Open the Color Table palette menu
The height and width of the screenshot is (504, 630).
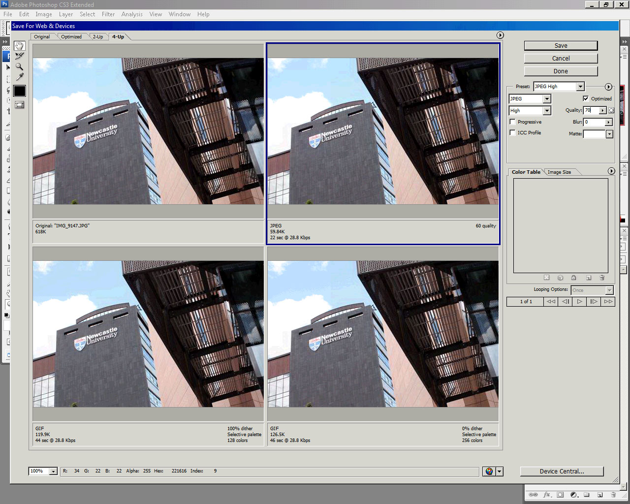[x=611, y=171]
